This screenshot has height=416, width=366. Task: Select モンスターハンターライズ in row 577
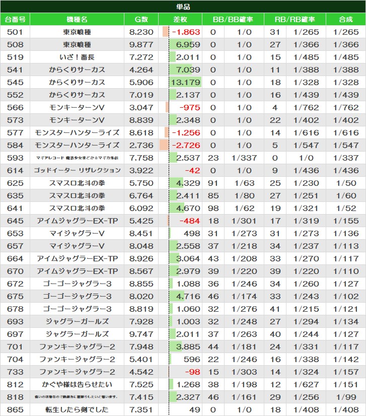pyautogui.click(x=77, y=132)
